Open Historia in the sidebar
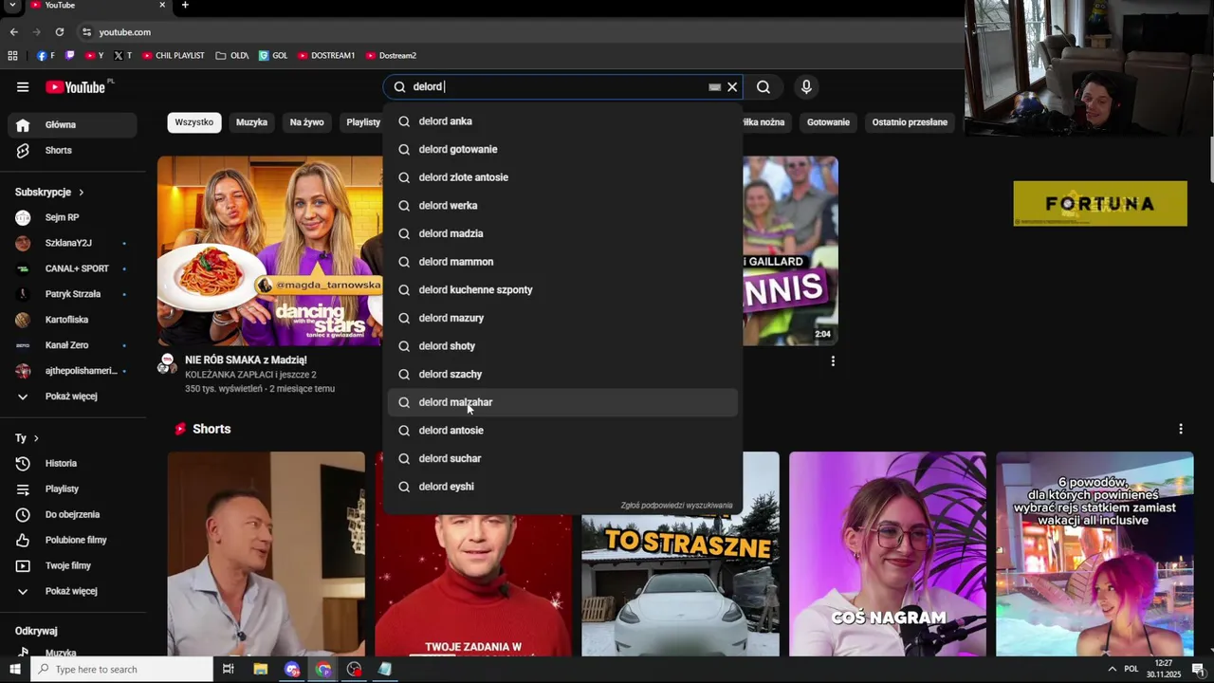Screen dimensions: 1214x683 tap(72, 463)
